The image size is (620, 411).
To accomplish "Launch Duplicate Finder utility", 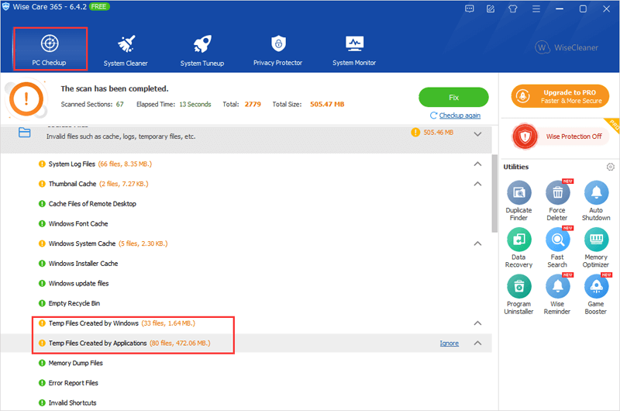I will point(518,201).
